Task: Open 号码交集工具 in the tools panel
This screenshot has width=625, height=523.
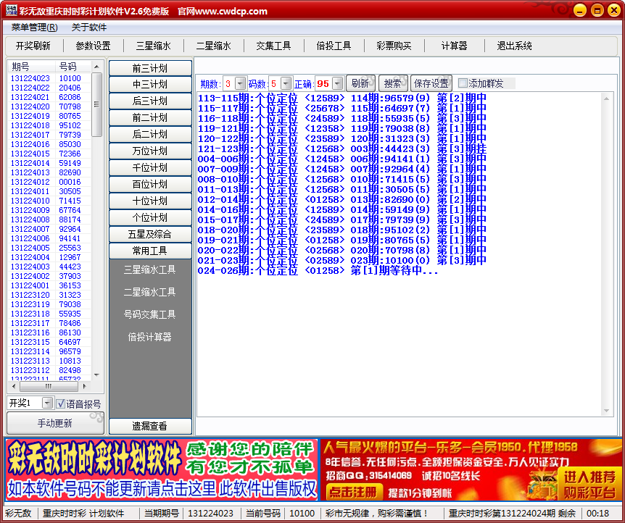Action: [x=150, y=314]
